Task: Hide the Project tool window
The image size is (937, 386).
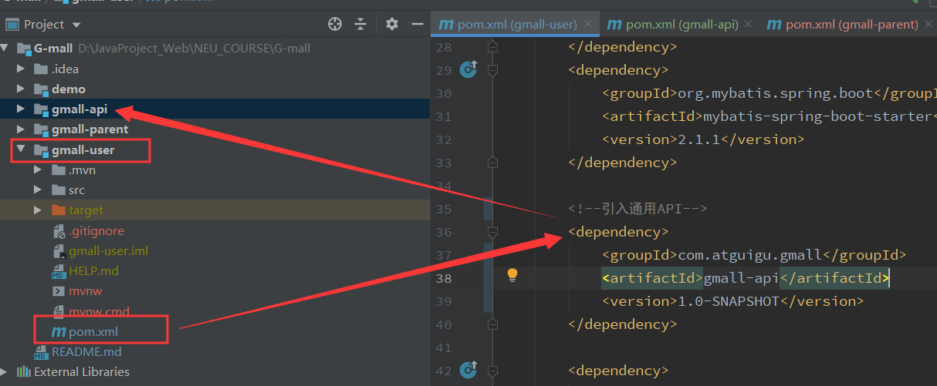Action: (x=417, y=24)
